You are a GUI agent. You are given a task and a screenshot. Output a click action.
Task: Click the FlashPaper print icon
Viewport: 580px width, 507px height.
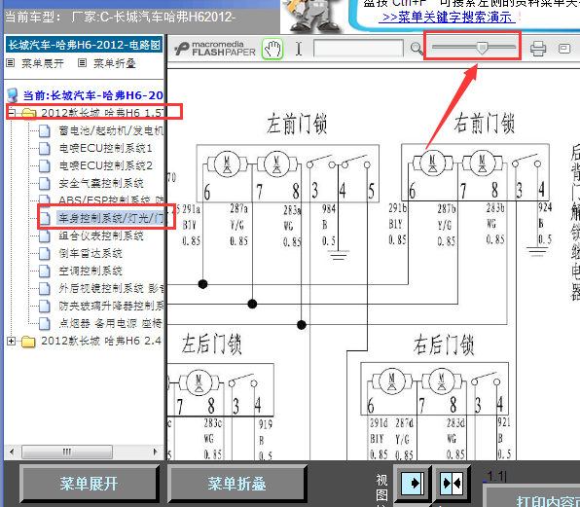point(538,49)
